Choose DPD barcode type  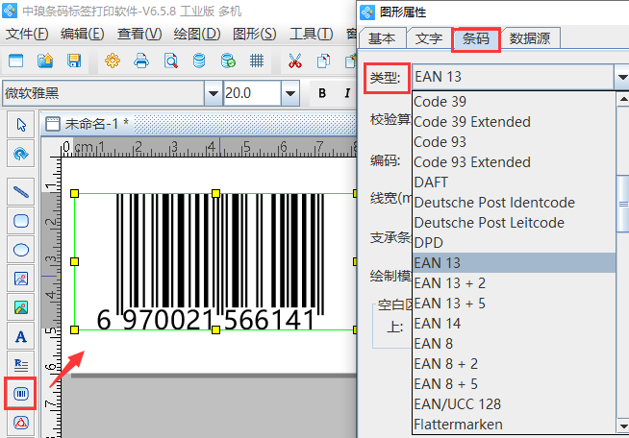[x=514, y=243]
